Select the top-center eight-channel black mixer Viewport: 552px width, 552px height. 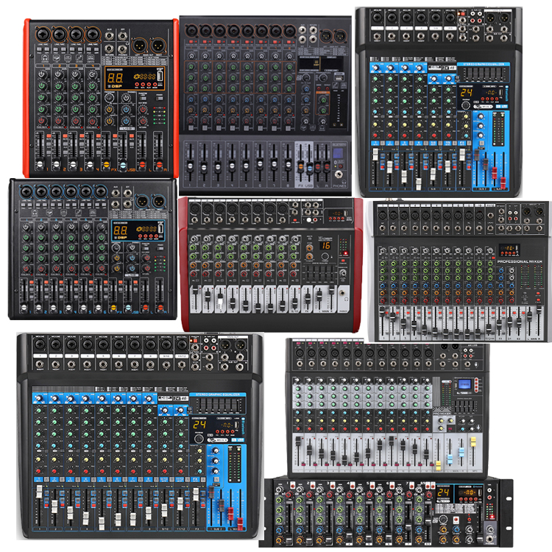265,105
